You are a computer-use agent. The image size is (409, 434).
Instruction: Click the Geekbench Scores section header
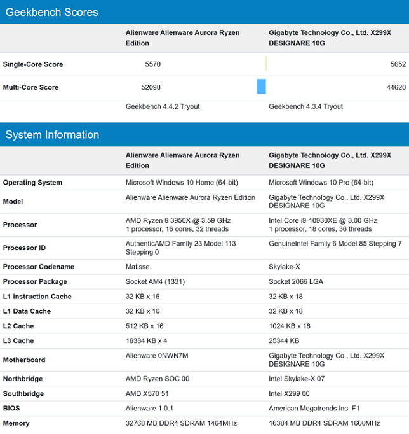[x=204, y=12]
